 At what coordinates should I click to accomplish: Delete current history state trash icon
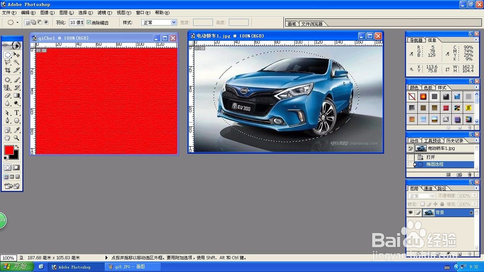pyautogui.click(x=469, y=174)
